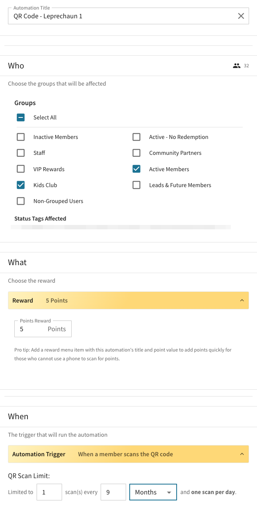The width and height of the screenshot is (257, 508).
Task: Click 'Choose the reward' description text
Action: tap(32, 281)
